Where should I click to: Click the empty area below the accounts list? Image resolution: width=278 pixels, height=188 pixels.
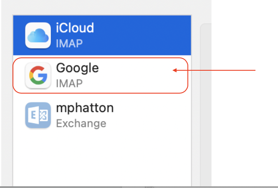point(102,159)
